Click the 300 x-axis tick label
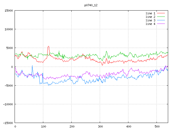The image size is (173, 130). (x=100, y=126)
